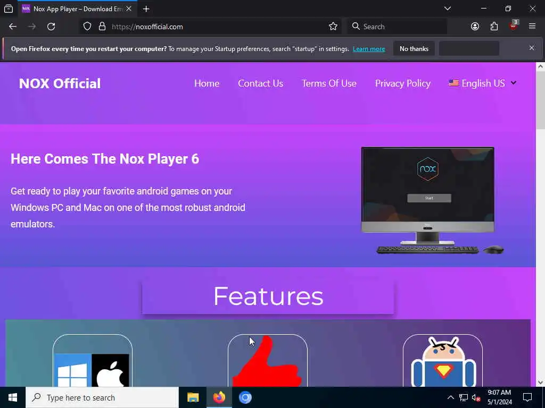Open File Explorer from the taskbar

(x=193, y=397)
